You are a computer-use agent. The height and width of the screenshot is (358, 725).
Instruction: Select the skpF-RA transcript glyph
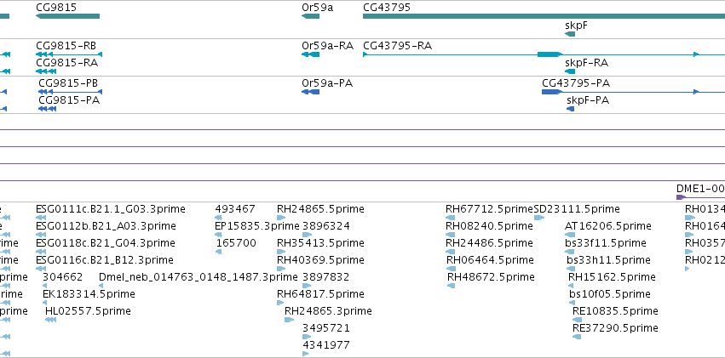(x=570, y=71)
